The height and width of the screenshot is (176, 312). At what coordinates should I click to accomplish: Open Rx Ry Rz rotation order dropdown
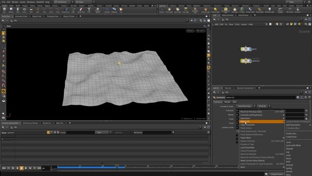point(263,106)
